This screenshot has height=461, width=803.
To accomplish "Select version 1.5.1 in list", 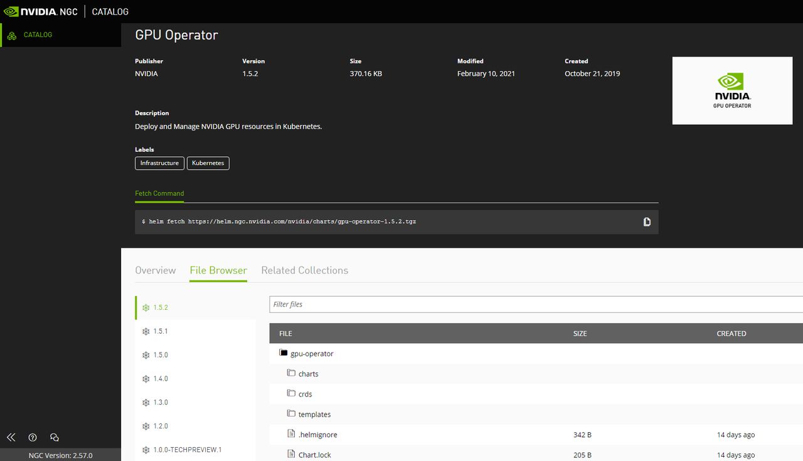I will (160, 331).
